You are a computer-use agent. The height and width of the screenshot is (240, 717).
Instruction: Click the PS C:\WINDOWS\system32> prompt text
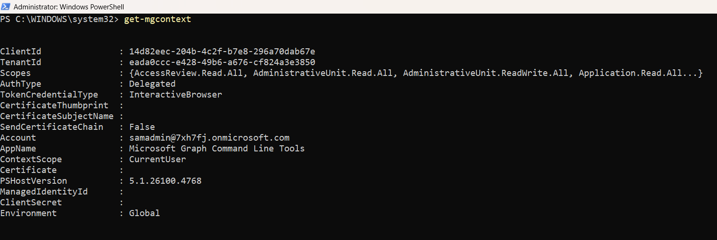click(60, 20)
